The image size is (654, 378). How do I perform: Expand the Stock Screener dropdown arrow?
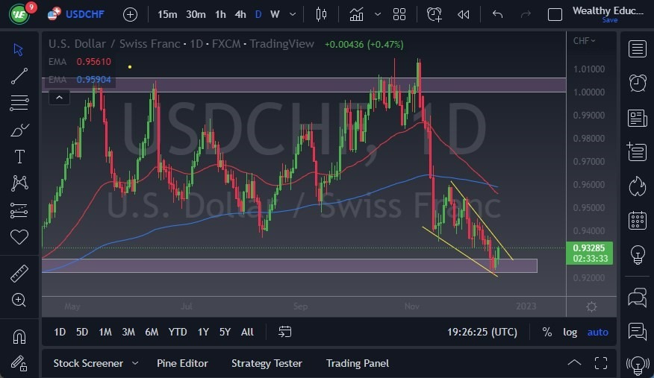coord(135,363)
